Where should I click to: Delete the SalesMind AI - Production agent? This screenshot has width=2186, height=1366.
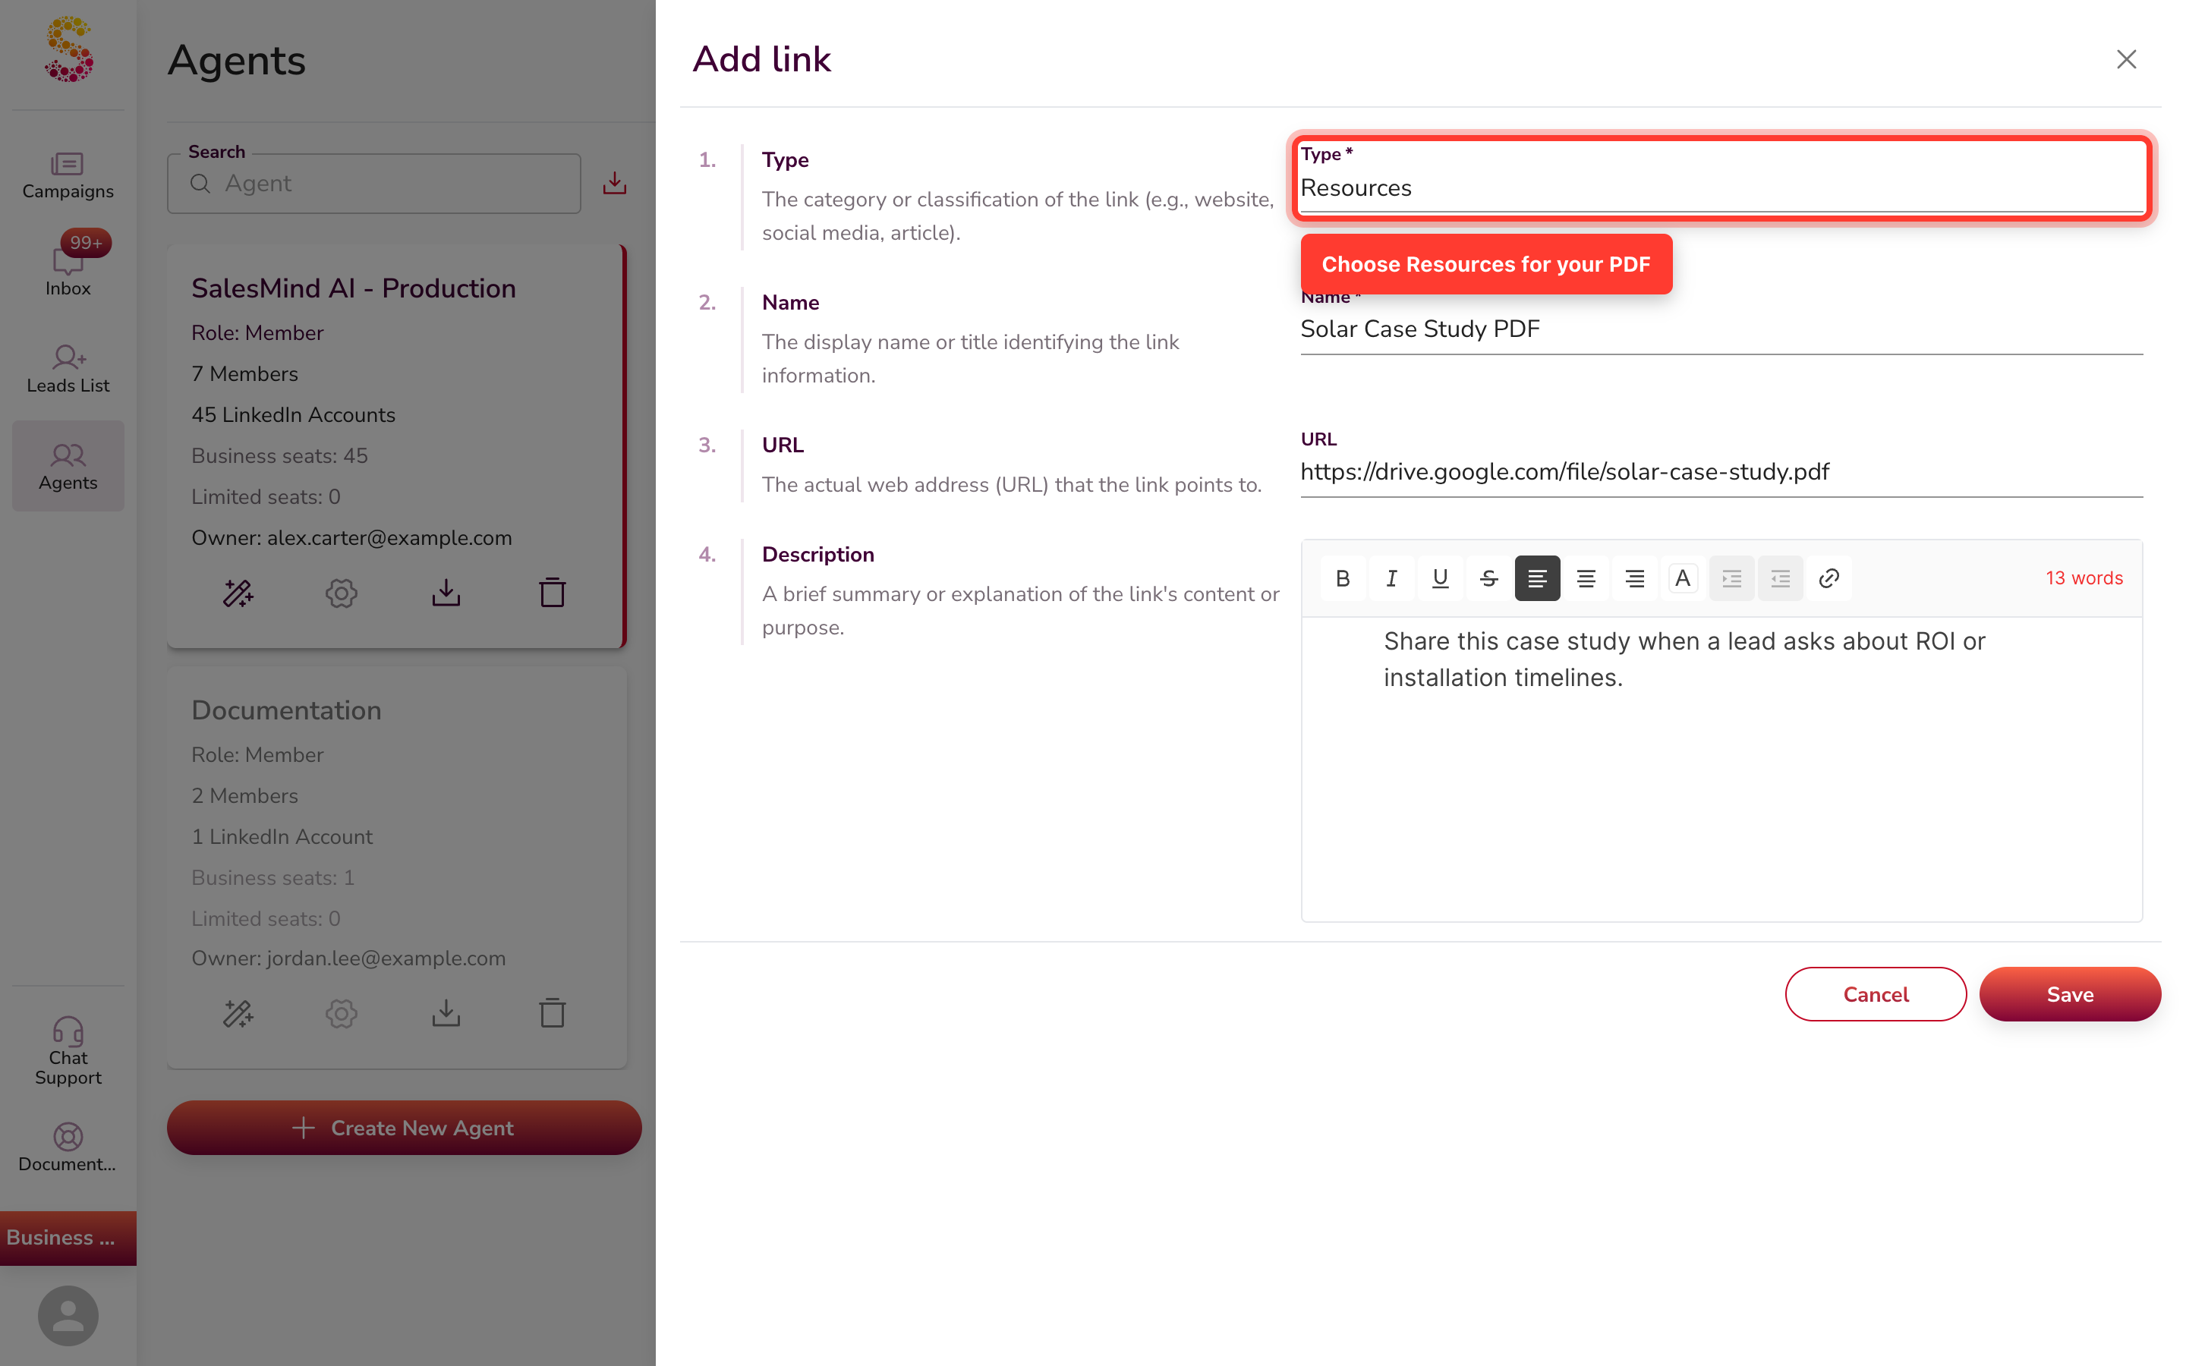click(552, 593)
